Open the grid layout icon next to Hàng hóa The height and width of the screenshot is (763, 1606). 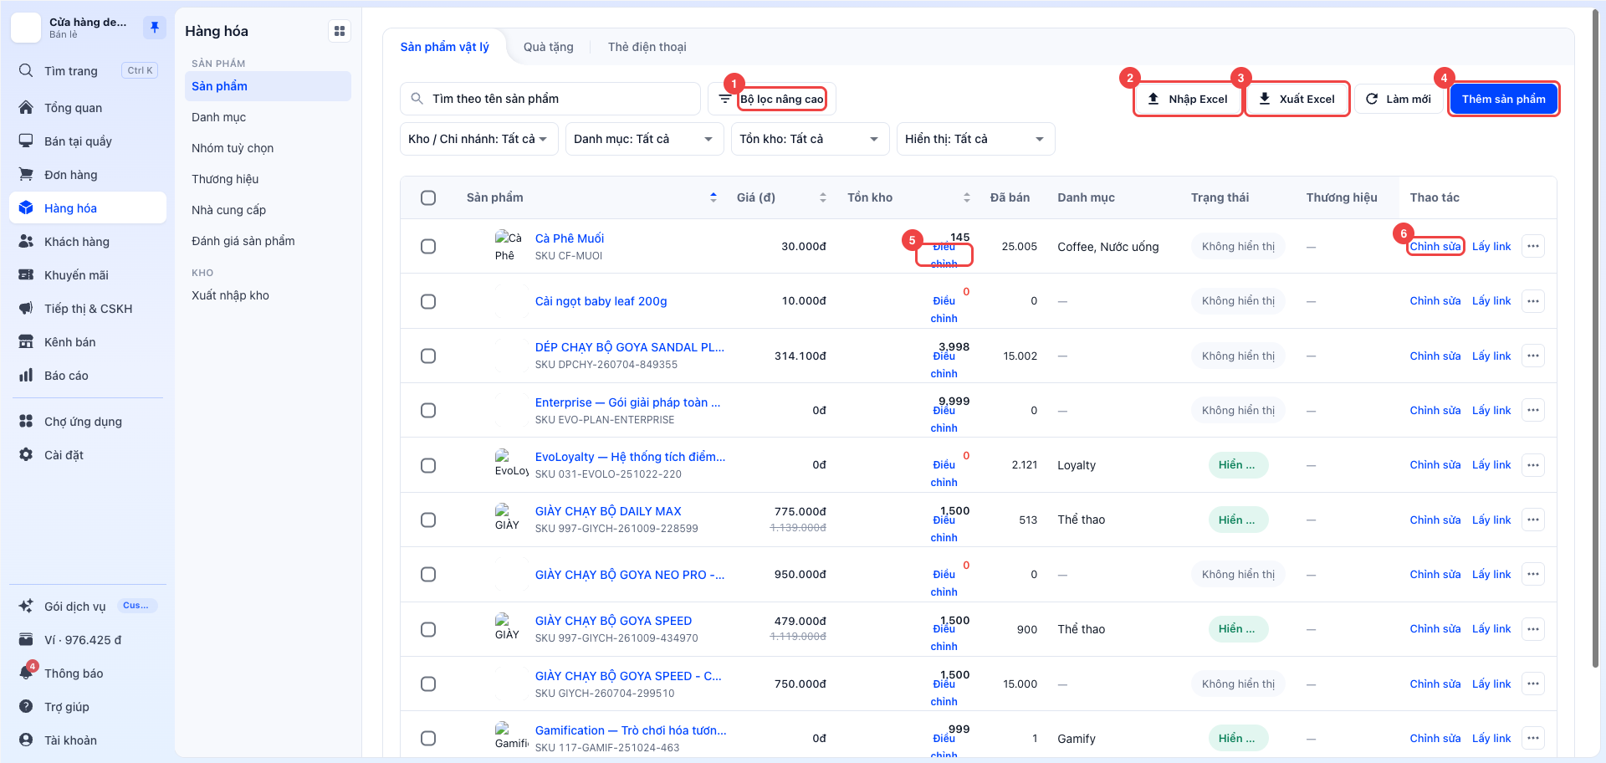click(340, 31)
